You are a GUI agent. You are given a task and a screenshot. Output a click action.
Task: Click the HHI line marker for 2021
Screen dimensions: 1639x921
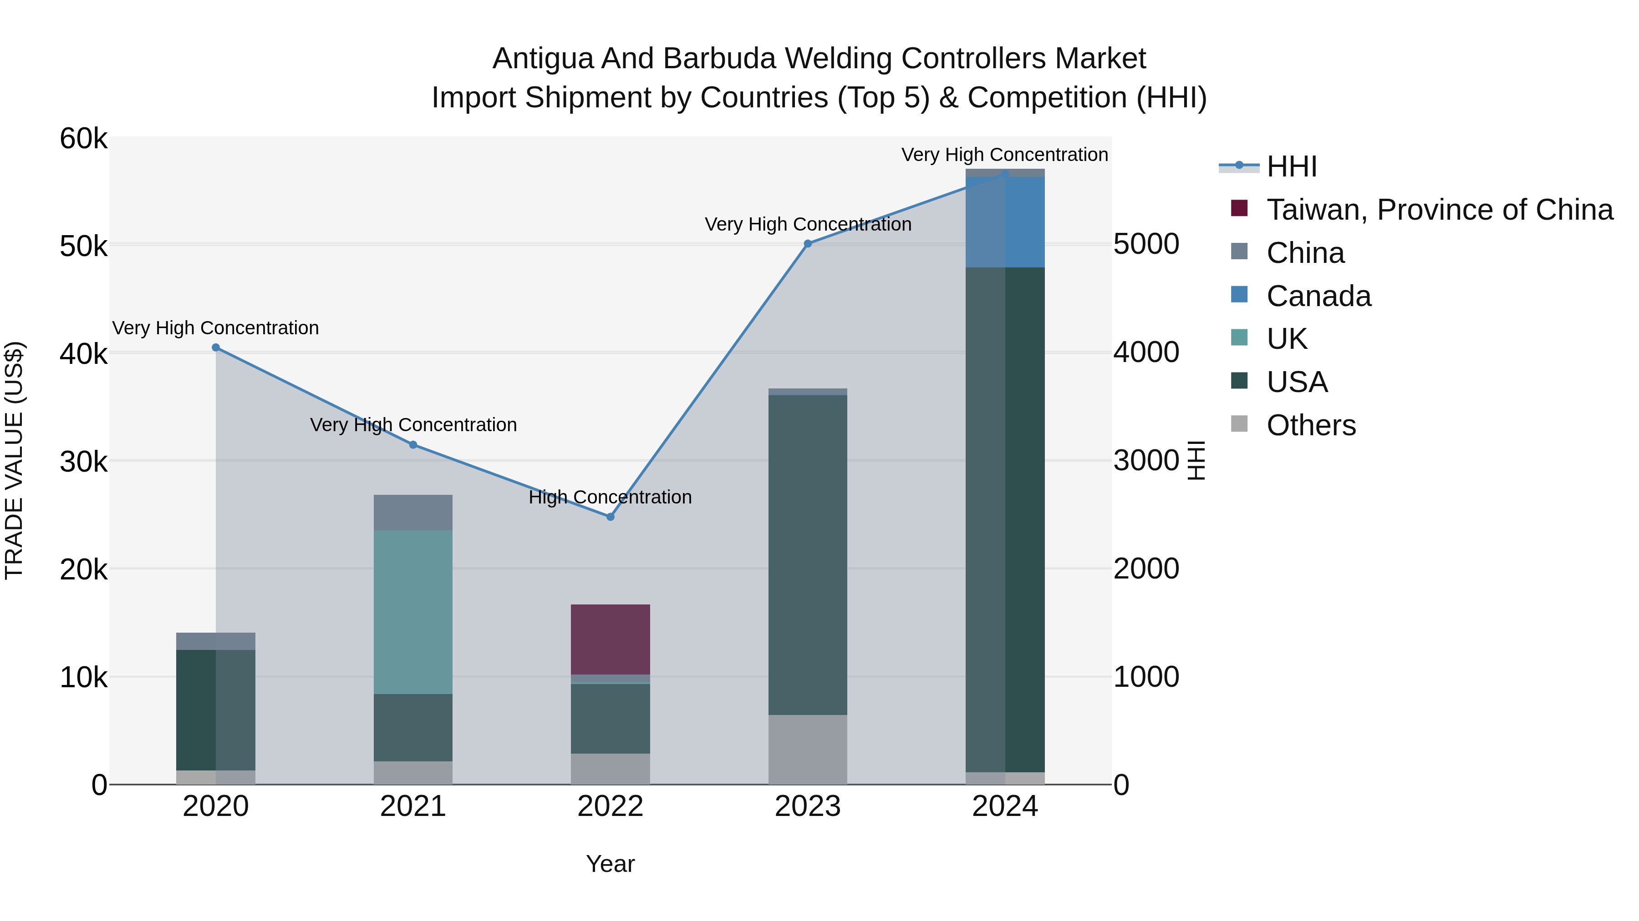[413, 445]
